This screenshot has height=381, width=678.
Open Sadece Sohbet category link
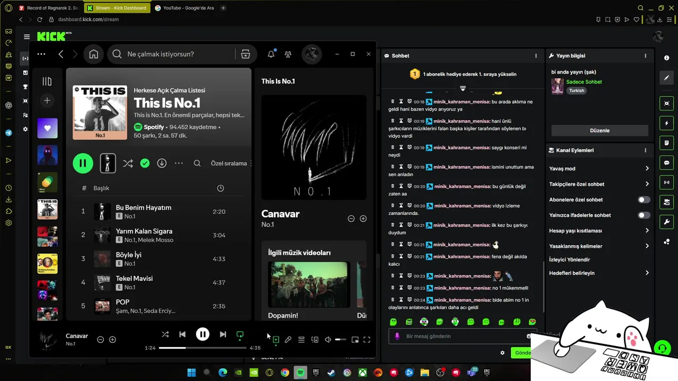[584, 82]
